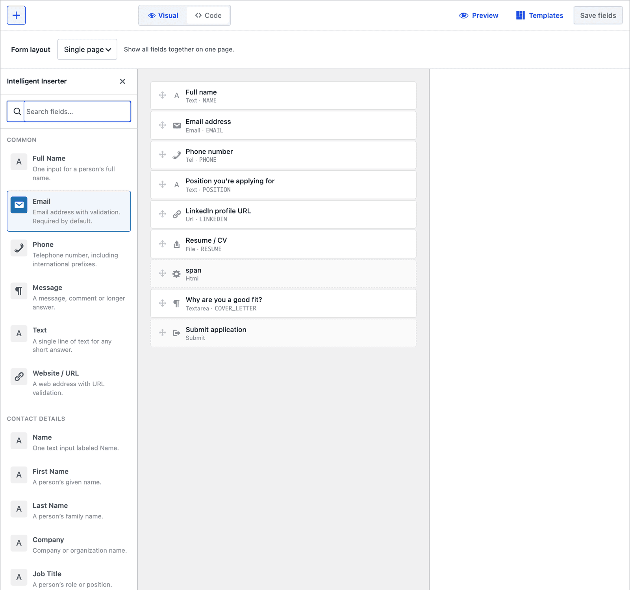Open the form Preview

tap(478, 15)
